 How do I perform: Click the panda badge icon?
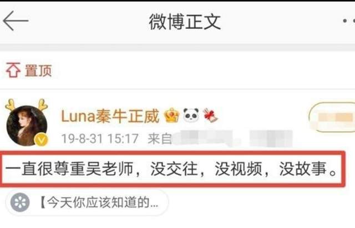[191, 115]
